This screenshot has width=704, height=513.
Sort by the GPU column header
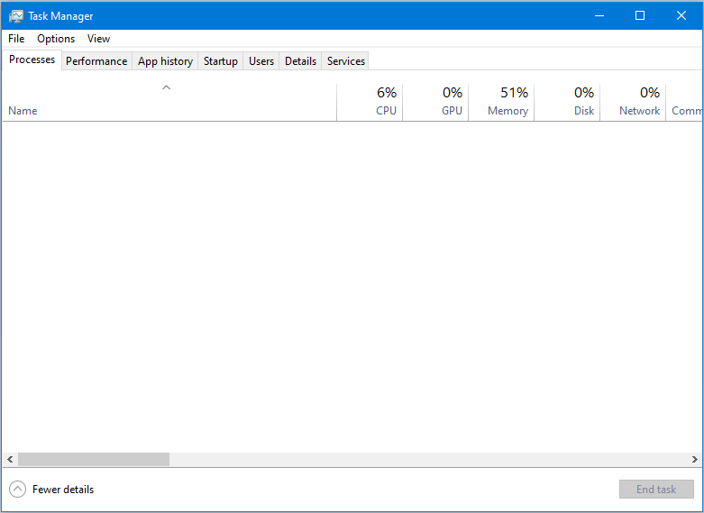pyautogui.click(x=435, y=103)
